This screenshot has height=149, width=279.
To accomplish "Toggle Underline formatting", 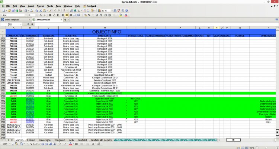I will 58,15.
